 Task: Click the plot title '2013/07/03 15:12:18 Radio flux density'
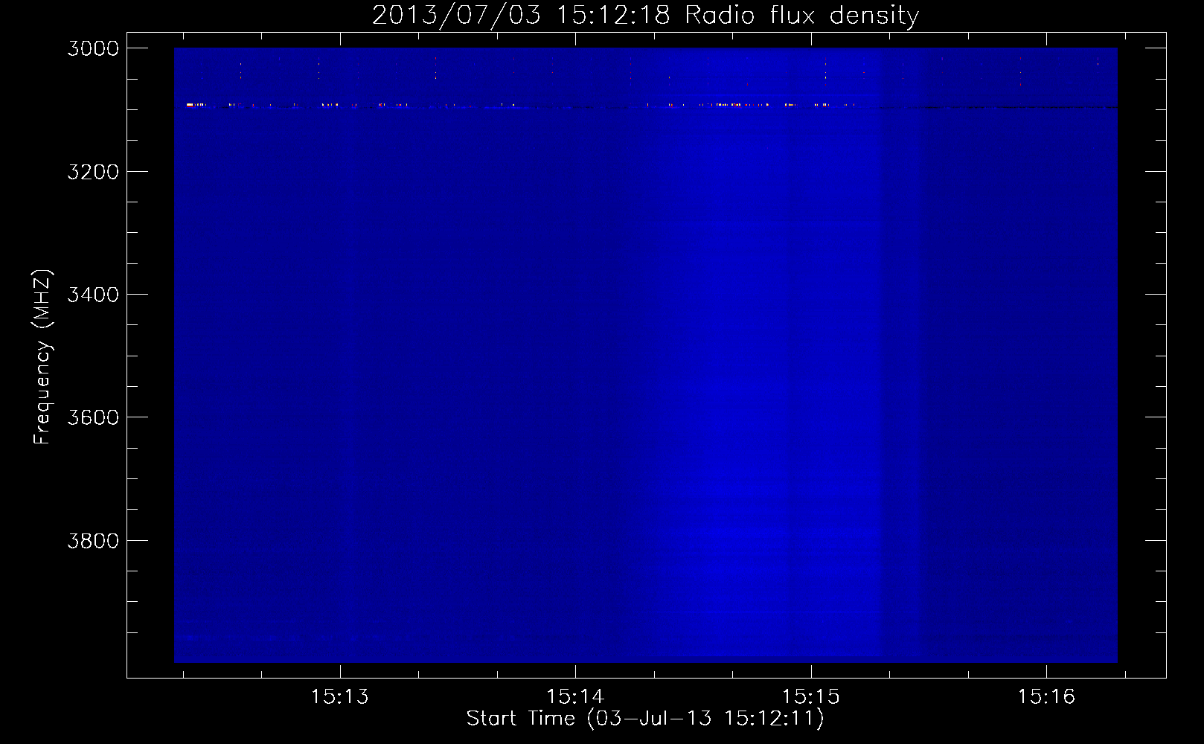click(x=645, y=15)
